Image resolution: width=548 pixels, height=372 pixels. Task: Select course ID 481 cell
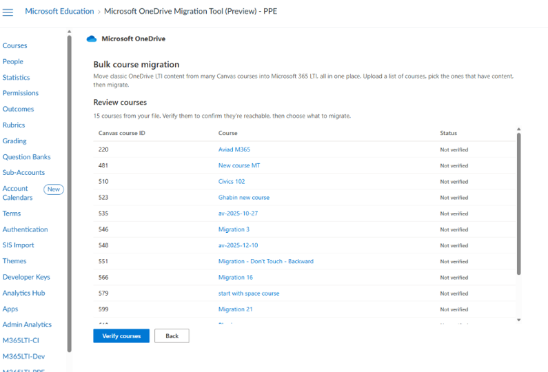[x=103, y=165]
